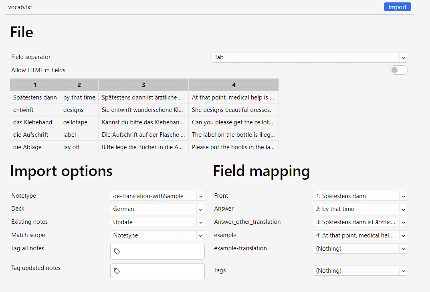Click the 'entwirft' cell
The image size is (430, 292).
click(35, 110)
